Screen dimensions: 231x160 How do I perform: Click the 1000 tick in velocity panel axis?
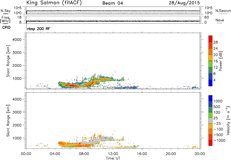click(17, 138)
